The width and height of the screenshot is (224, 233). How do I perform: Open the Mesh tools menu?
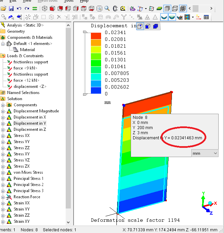pyautogui.click(x=47, y=1)
